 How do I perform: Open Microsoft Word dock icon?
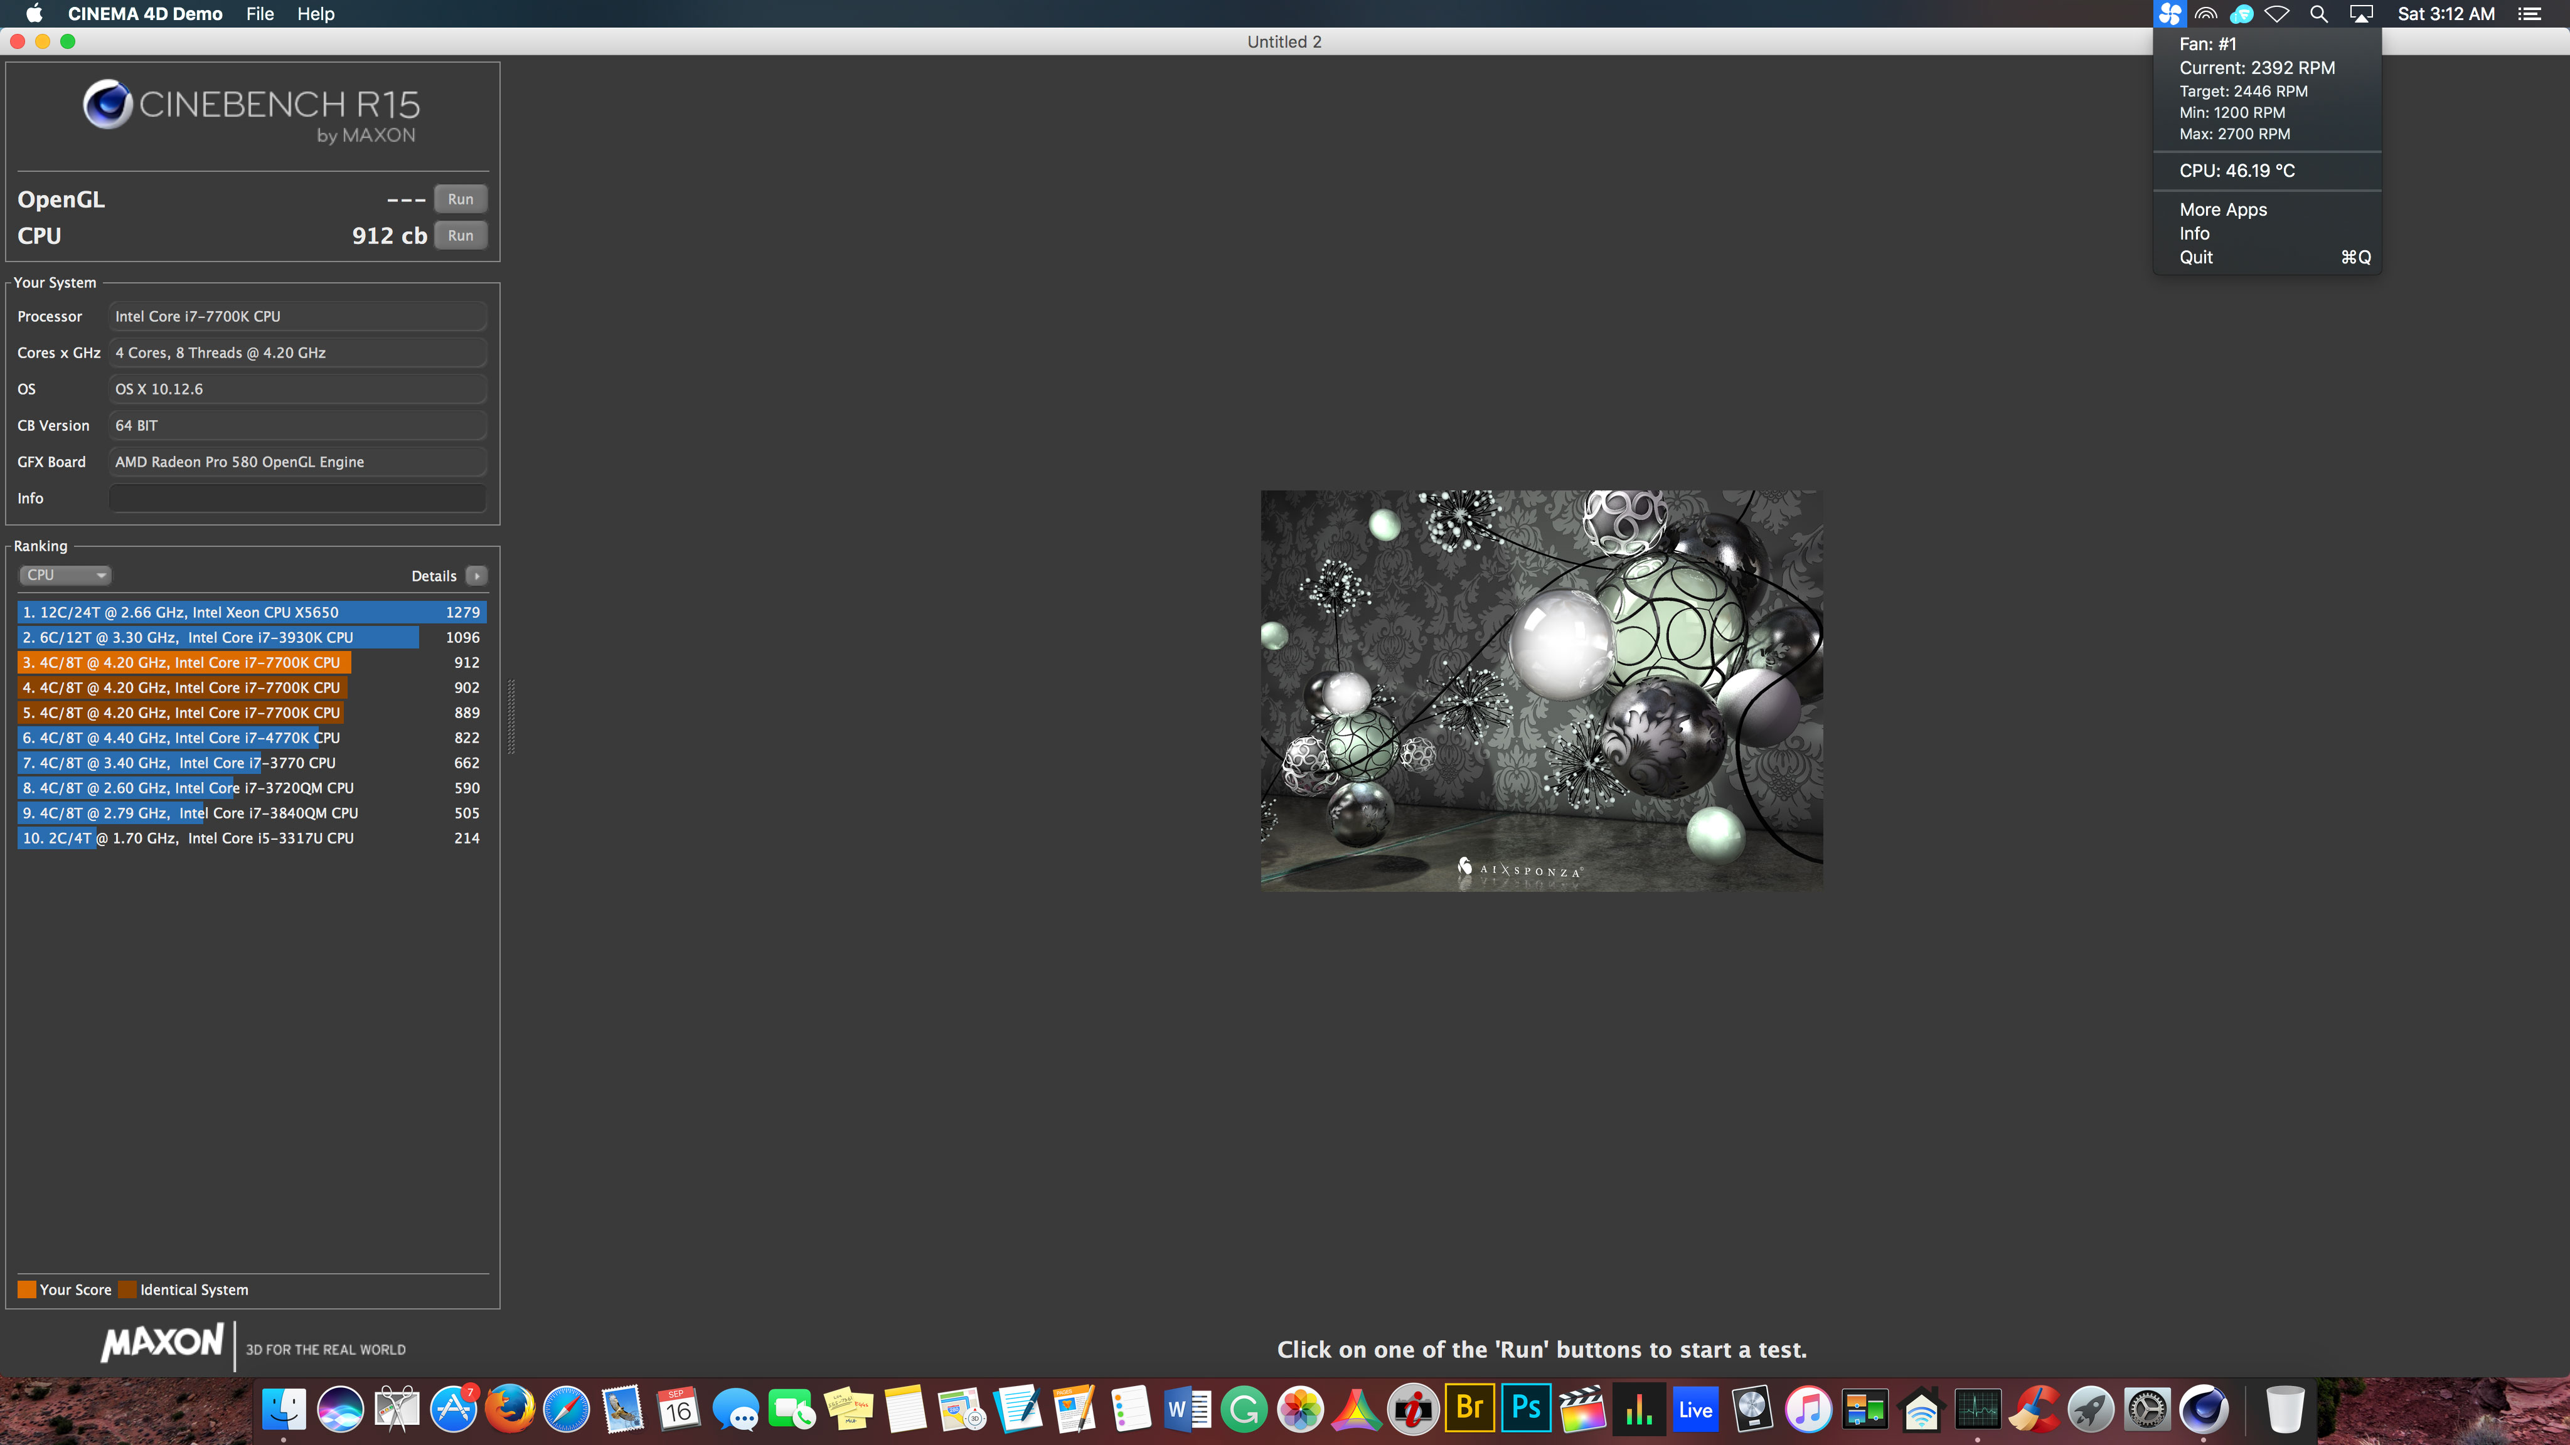tap(1187, 1409)
